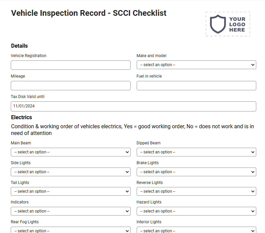Click the Fuel in vehicle field
265x233 pixels.
196,86
